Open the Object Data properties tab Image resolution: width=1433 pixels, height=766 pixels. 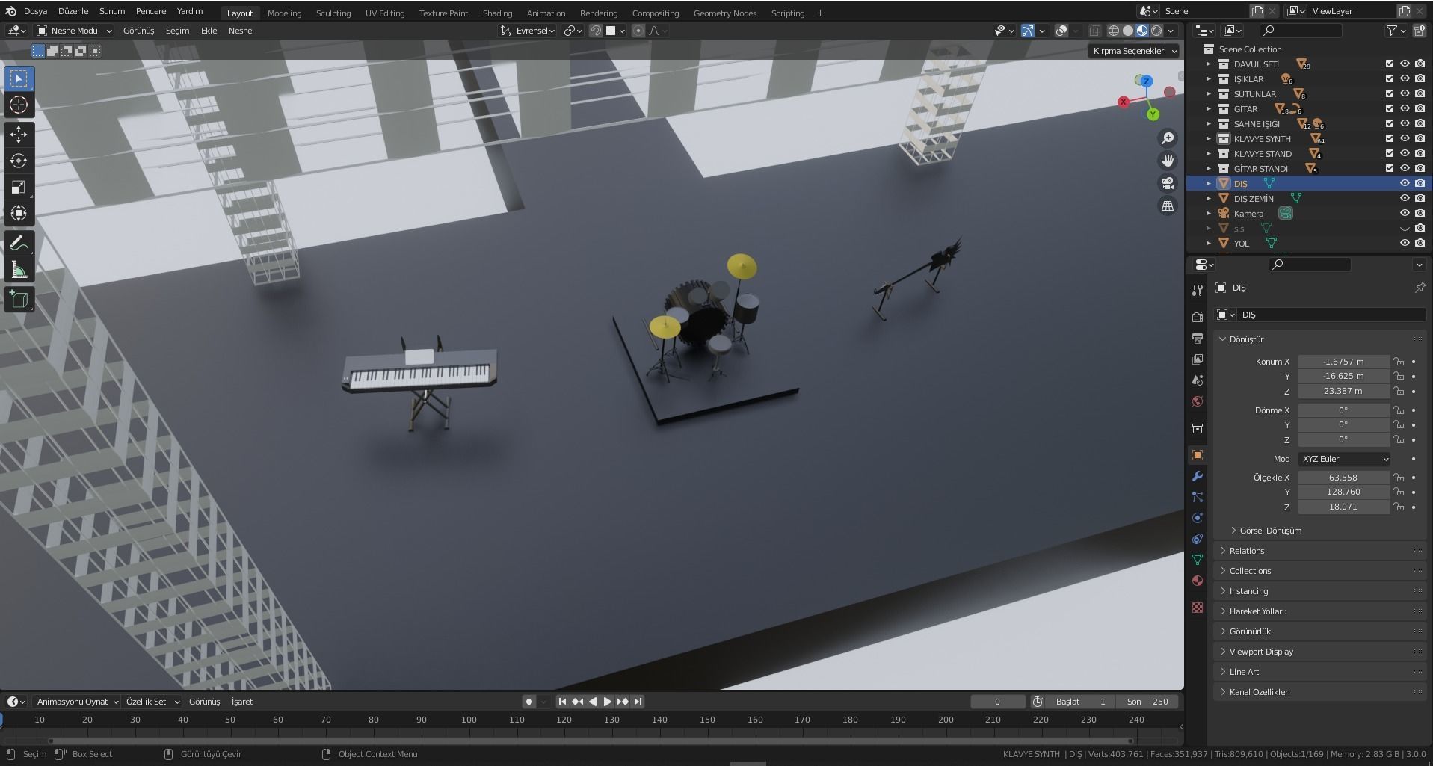pos(1198,560)
